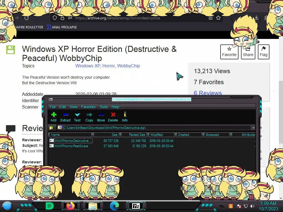Sort by the Size column header
This screenshot has height=212, width=283.
click(x=106, y=135)
